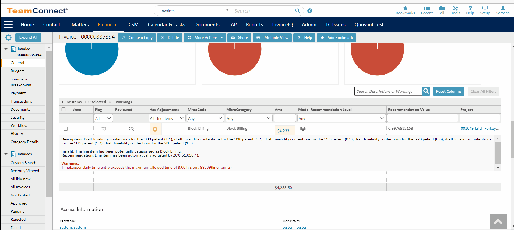
Task: Open the Invoices search scope dropdown
Action: point(192,11)
